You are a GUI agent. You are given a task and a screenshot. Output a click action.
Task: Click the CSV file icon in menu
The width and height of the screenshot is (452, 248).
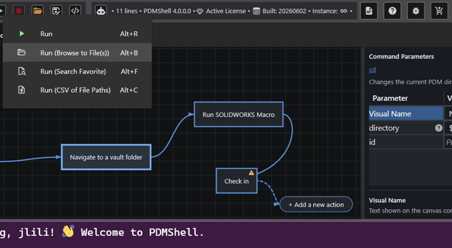(22, 90)
